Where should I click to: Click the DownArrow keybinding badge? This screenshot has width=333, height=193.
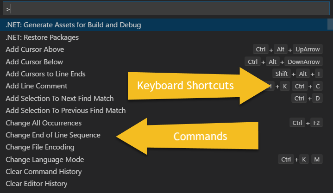[303, 62]
